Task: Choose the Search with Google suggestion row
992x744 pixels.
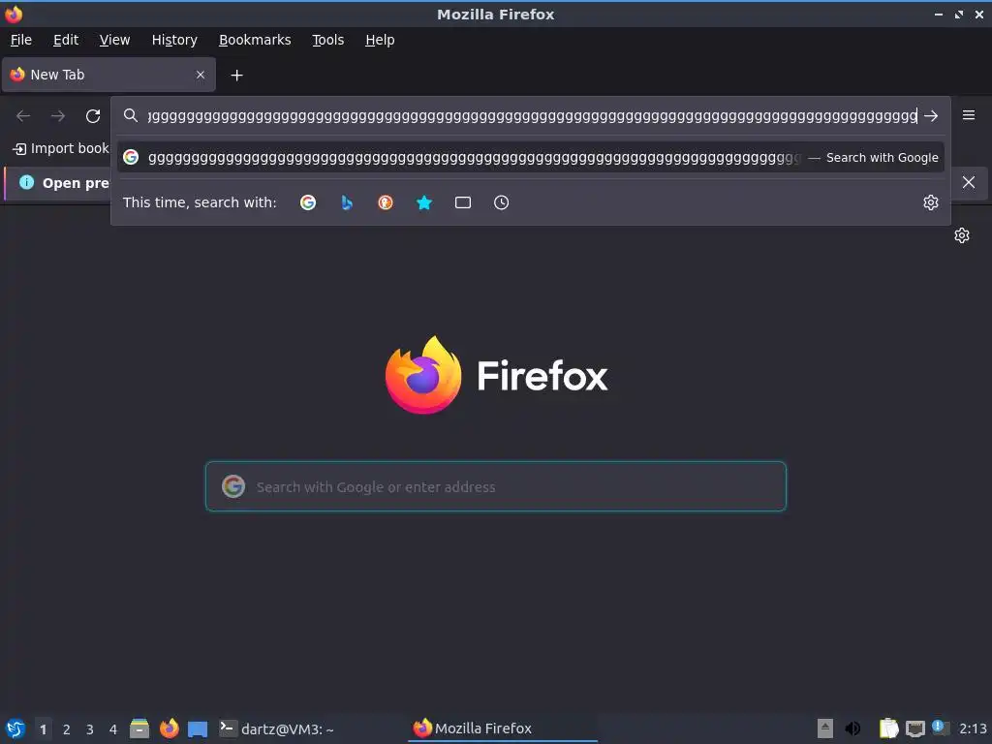Action: [531, 157]
